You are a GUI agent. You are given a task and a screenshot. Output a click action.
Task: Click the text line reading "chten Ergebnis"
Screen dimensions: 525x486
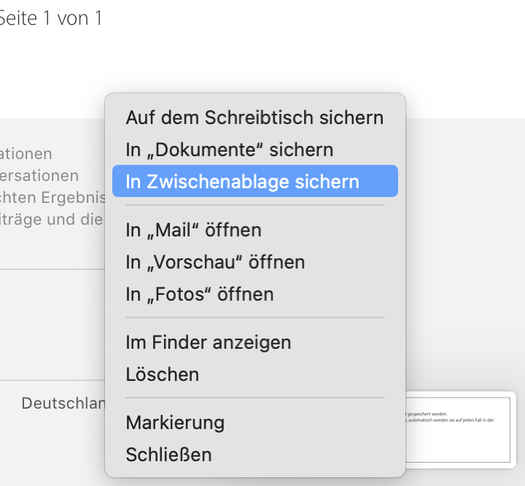point(52,198)
